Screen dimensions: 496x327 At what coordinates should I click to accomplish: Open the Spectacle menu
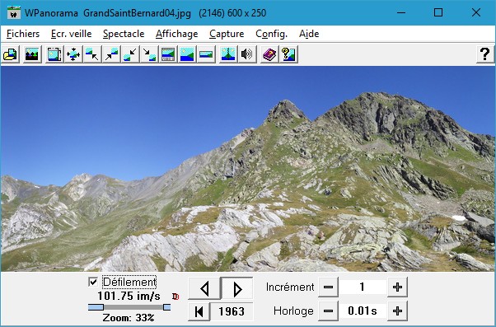point(124,34)
